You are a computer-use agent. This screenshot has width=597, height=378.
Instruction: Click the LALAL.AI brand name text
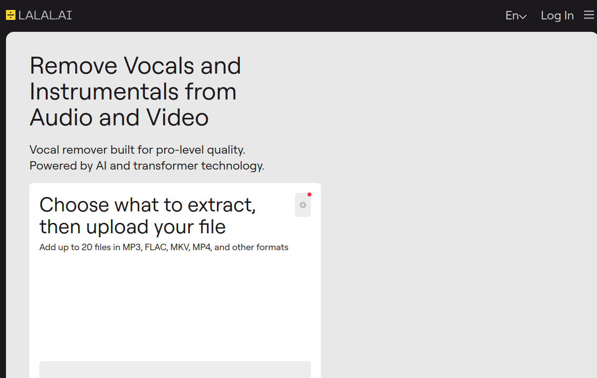(x=45, y=15)
